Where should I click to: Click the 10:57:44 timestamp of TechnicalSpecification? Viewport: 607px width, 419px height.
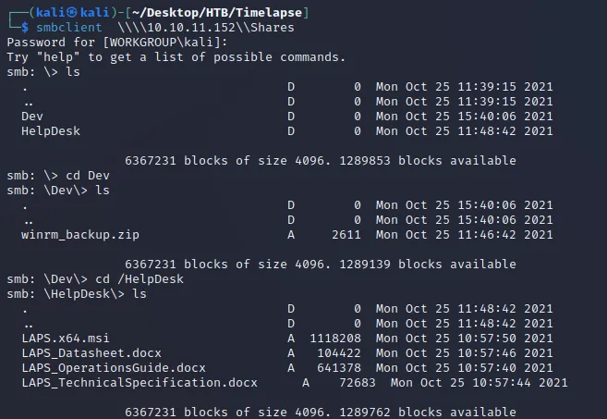tap(502, 383)
